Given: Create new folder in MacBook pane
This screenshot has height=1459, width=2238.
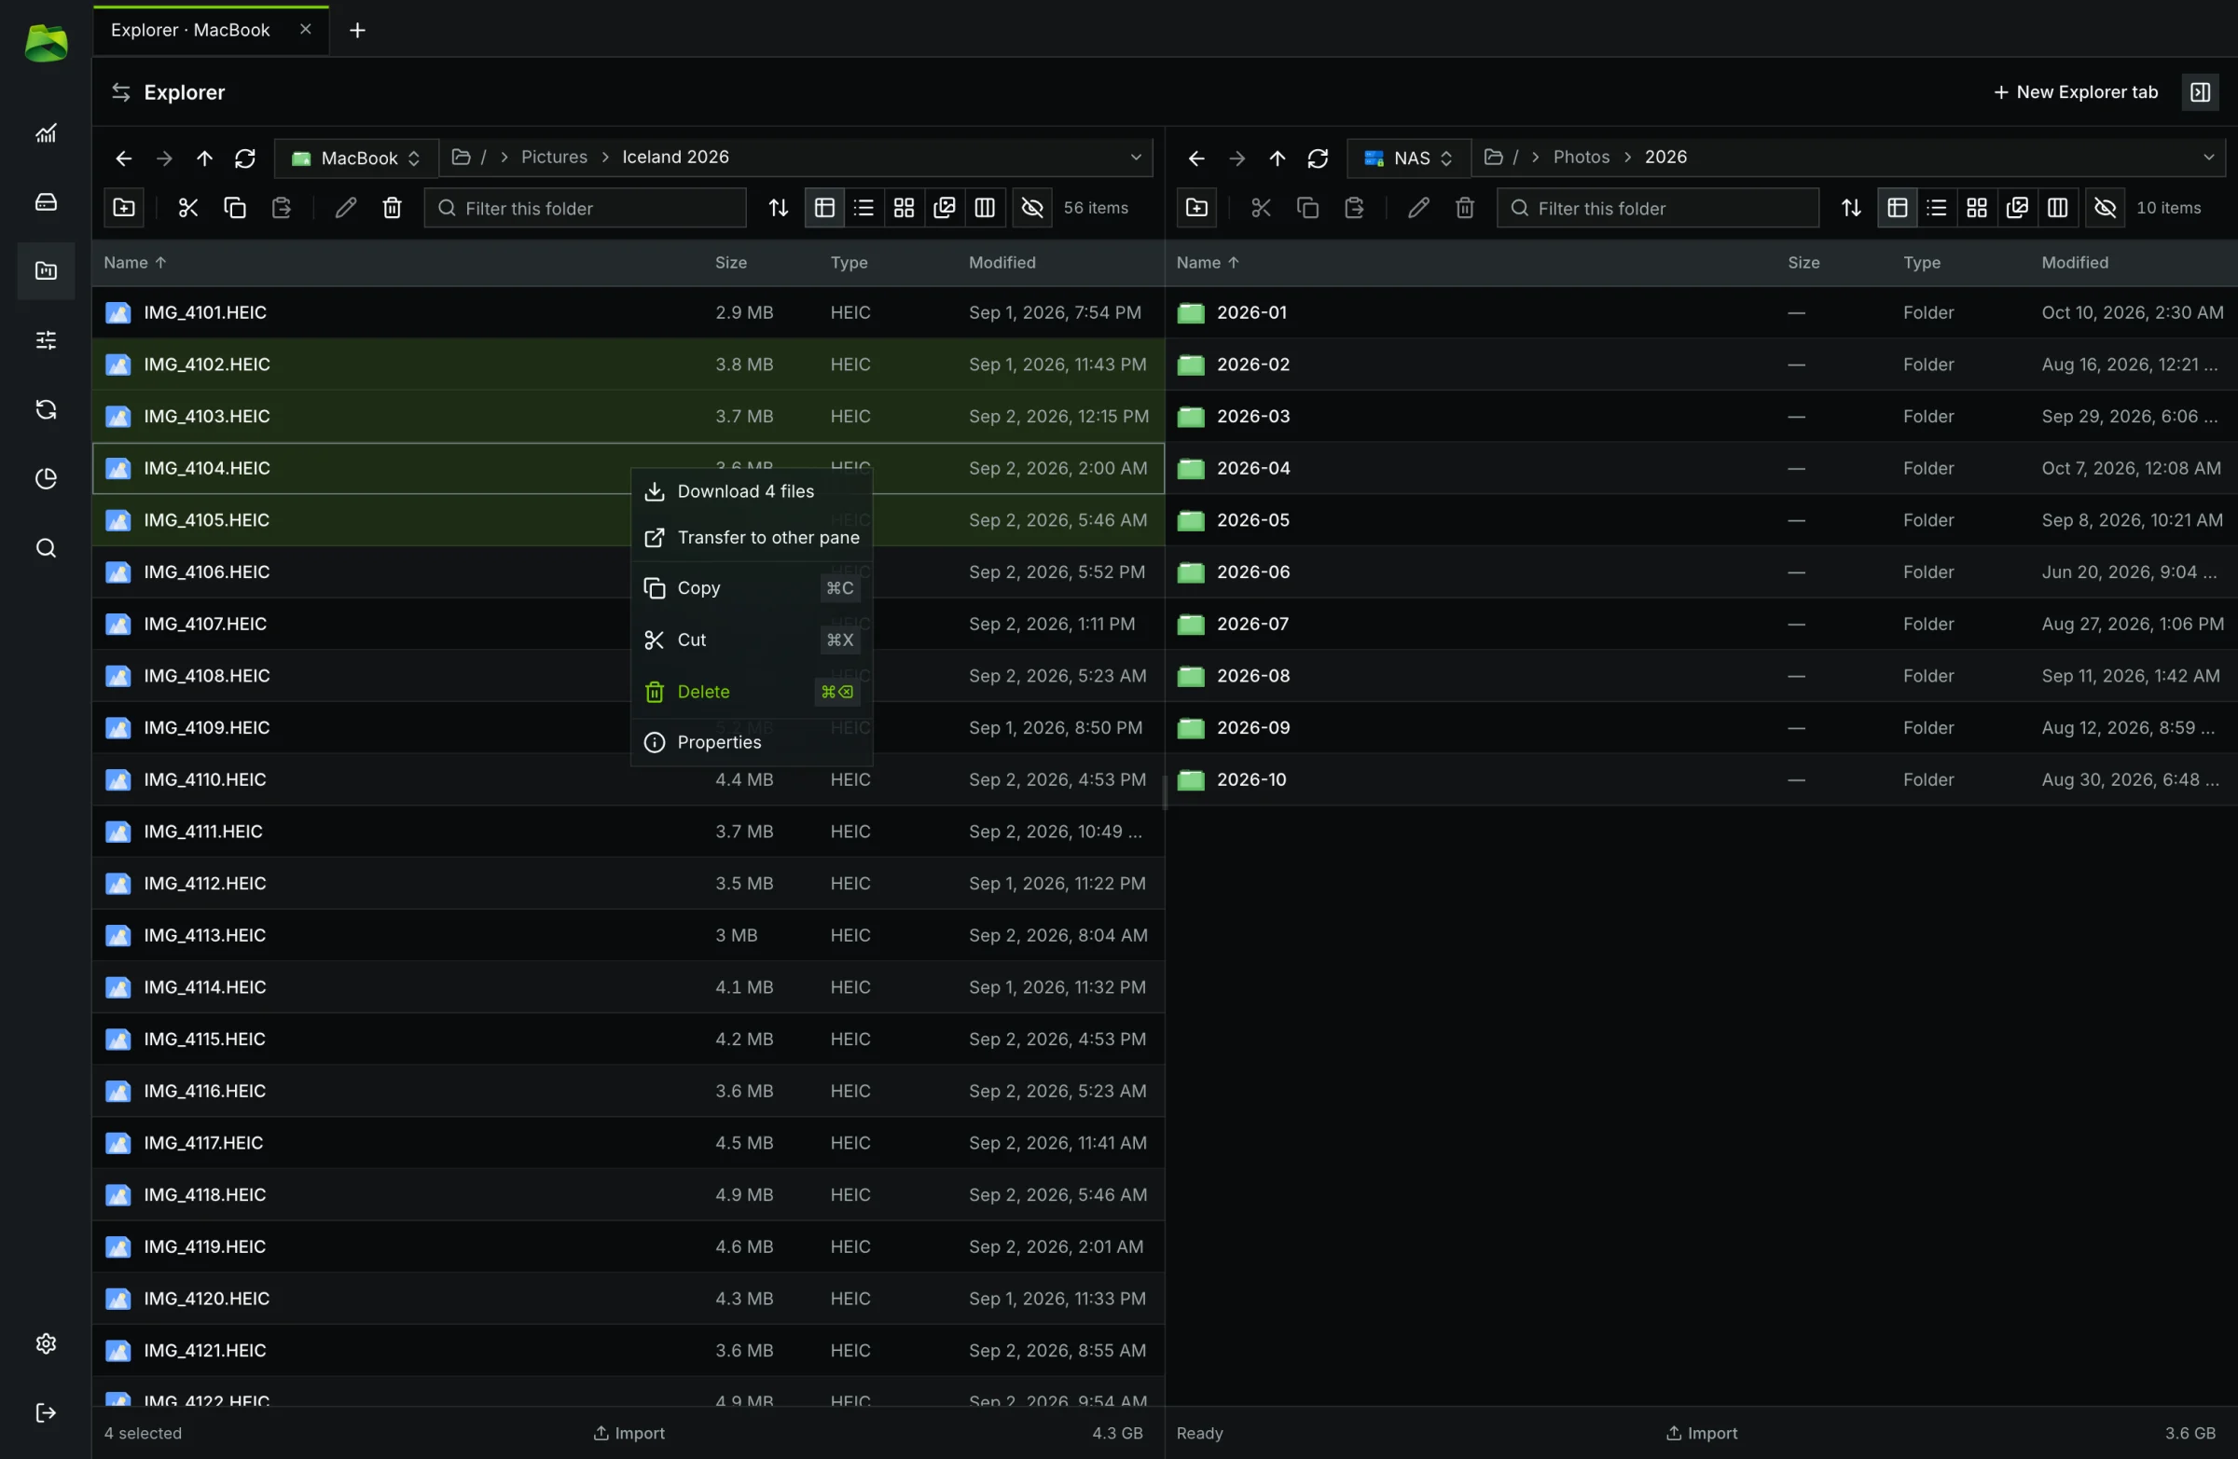Looking at the screenshot, I should pyautogui.click(x=124, y=208).
